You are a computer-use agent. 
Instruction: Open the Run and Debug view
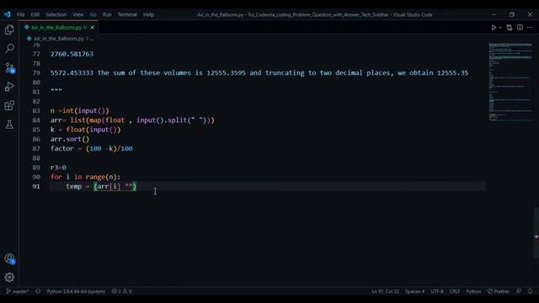tap(9, 87)
